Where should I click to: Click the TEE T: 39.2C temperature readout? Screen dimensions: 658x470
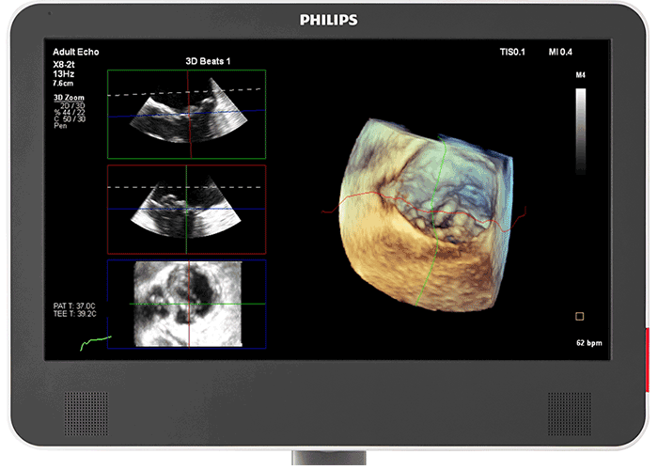point(75,315)
